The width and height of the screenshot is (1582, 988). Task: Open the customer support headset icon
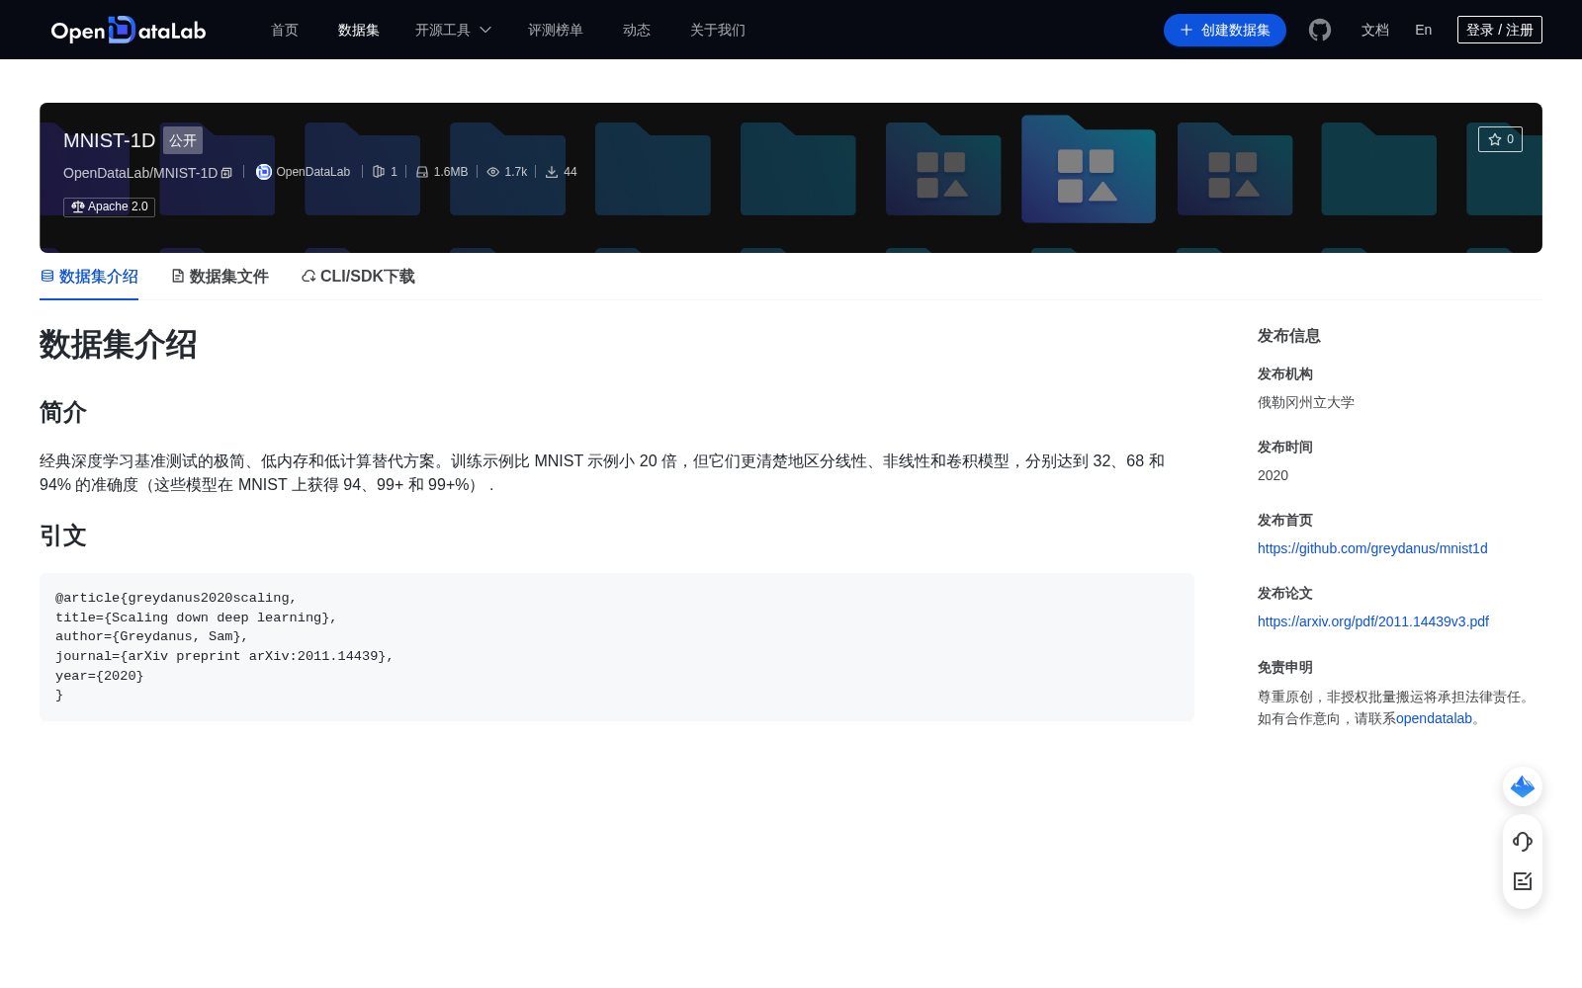tap(1523, 841)
